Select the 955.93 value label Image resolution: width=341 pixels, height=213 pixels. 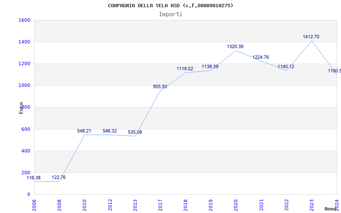click(x=160, y=87)
